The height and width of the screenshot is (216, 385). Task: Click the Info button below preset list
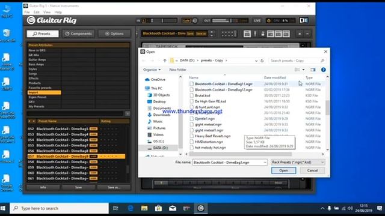(43, 187)
